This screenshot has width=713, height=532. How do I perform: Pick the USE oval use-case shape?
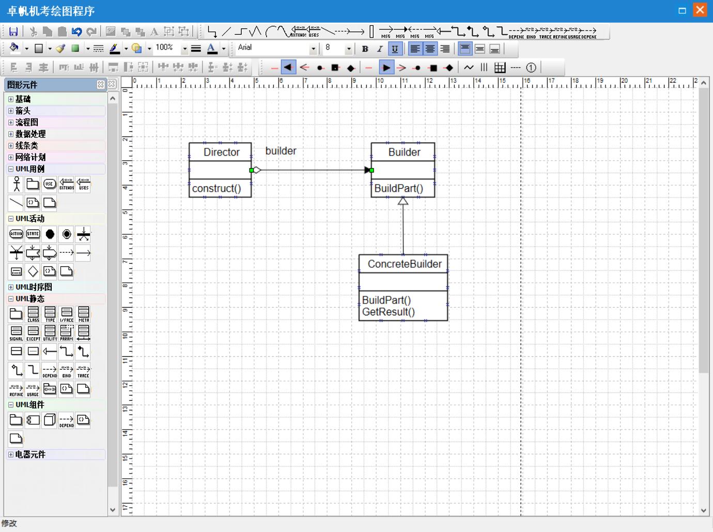(x=50, y=184)
